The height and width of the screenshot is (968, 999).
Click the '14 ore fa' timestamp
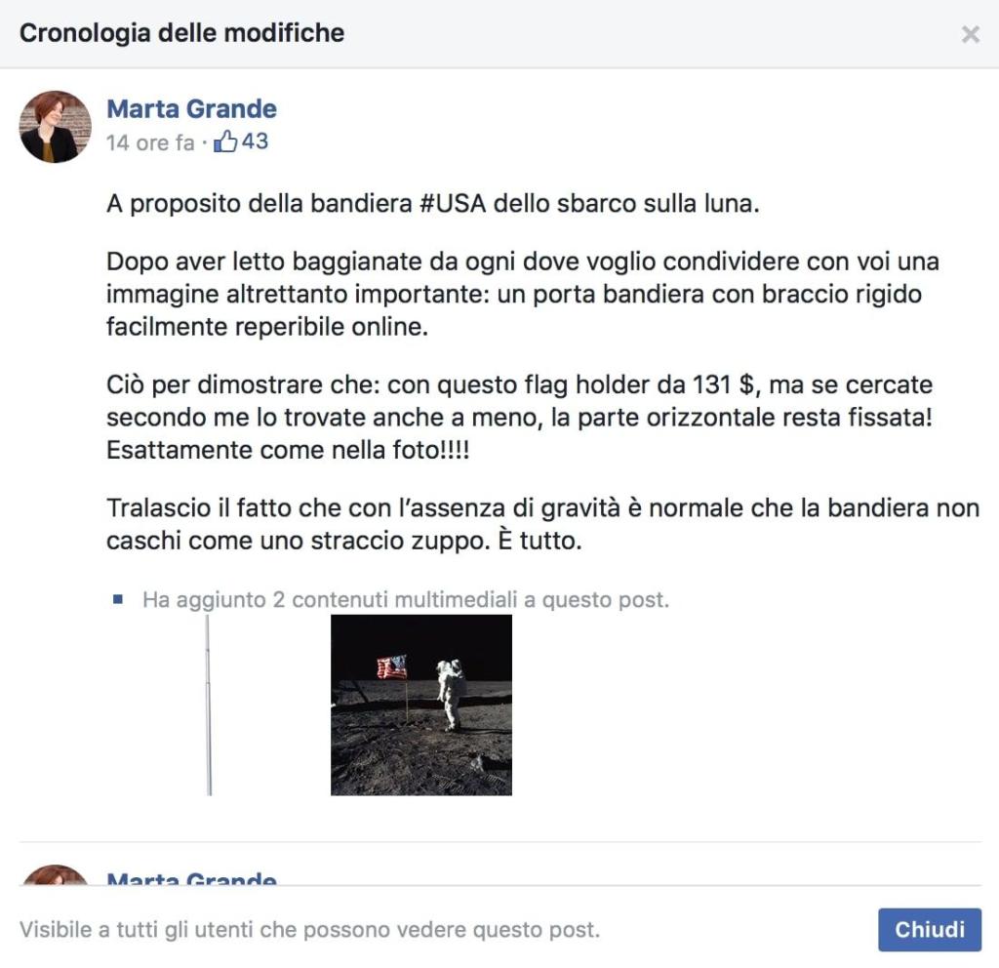point(149,142)
